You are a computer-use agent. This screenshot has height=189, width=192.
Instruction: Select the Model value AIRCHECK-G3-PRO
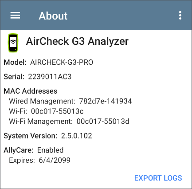tap(62, 62)
